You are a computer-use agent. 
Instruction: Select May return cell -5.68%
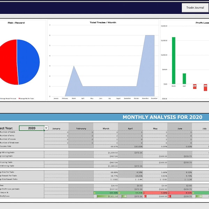[155, 193]
